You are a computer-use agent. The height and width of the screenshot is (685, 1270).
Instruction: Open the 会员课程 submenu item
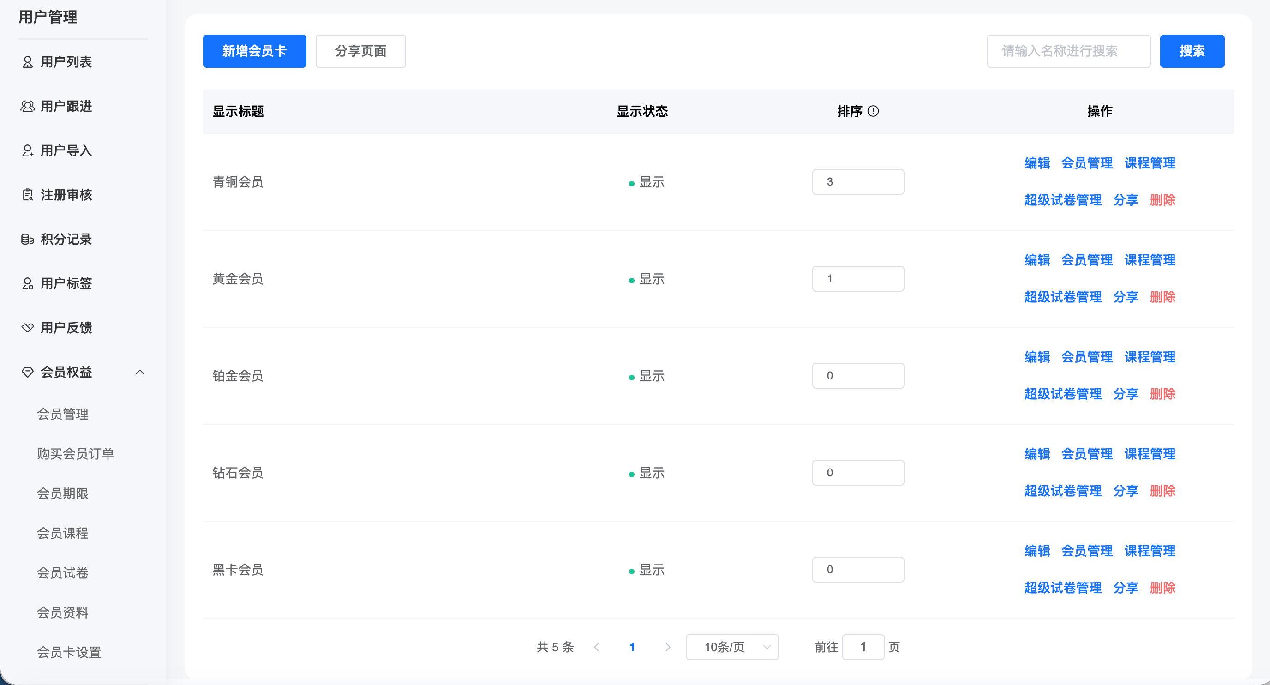coord(63,533)
